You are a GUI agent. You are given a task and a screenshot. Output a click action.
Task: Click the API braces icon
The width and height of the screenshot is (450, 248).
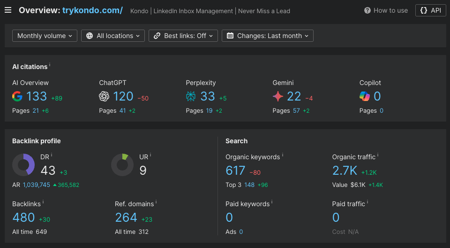point(424,11)
